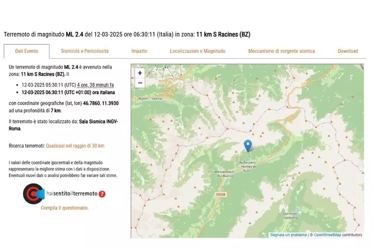
Task: Click the red question mark help icon
Action: pos(102,194)
